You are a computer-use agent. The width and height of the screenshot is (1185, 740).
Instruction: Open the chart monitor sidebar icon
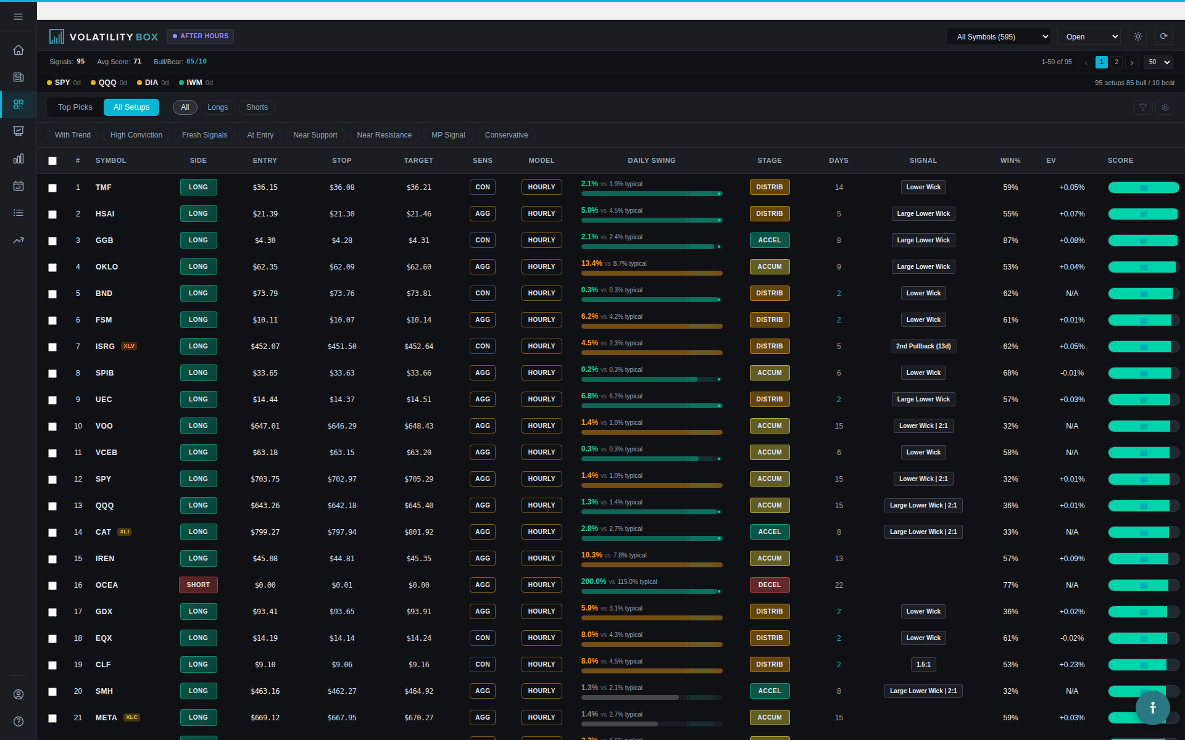(19, 131)
